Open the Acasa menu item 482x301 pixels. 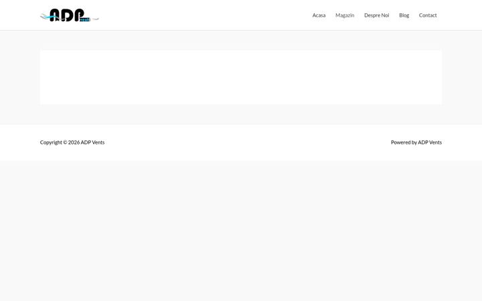coord(319,15)
